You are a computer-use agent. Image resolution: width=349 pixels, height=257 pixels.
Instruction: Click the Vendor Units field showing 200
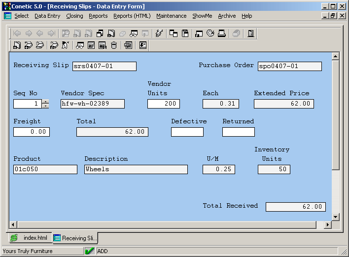point(163,104)
